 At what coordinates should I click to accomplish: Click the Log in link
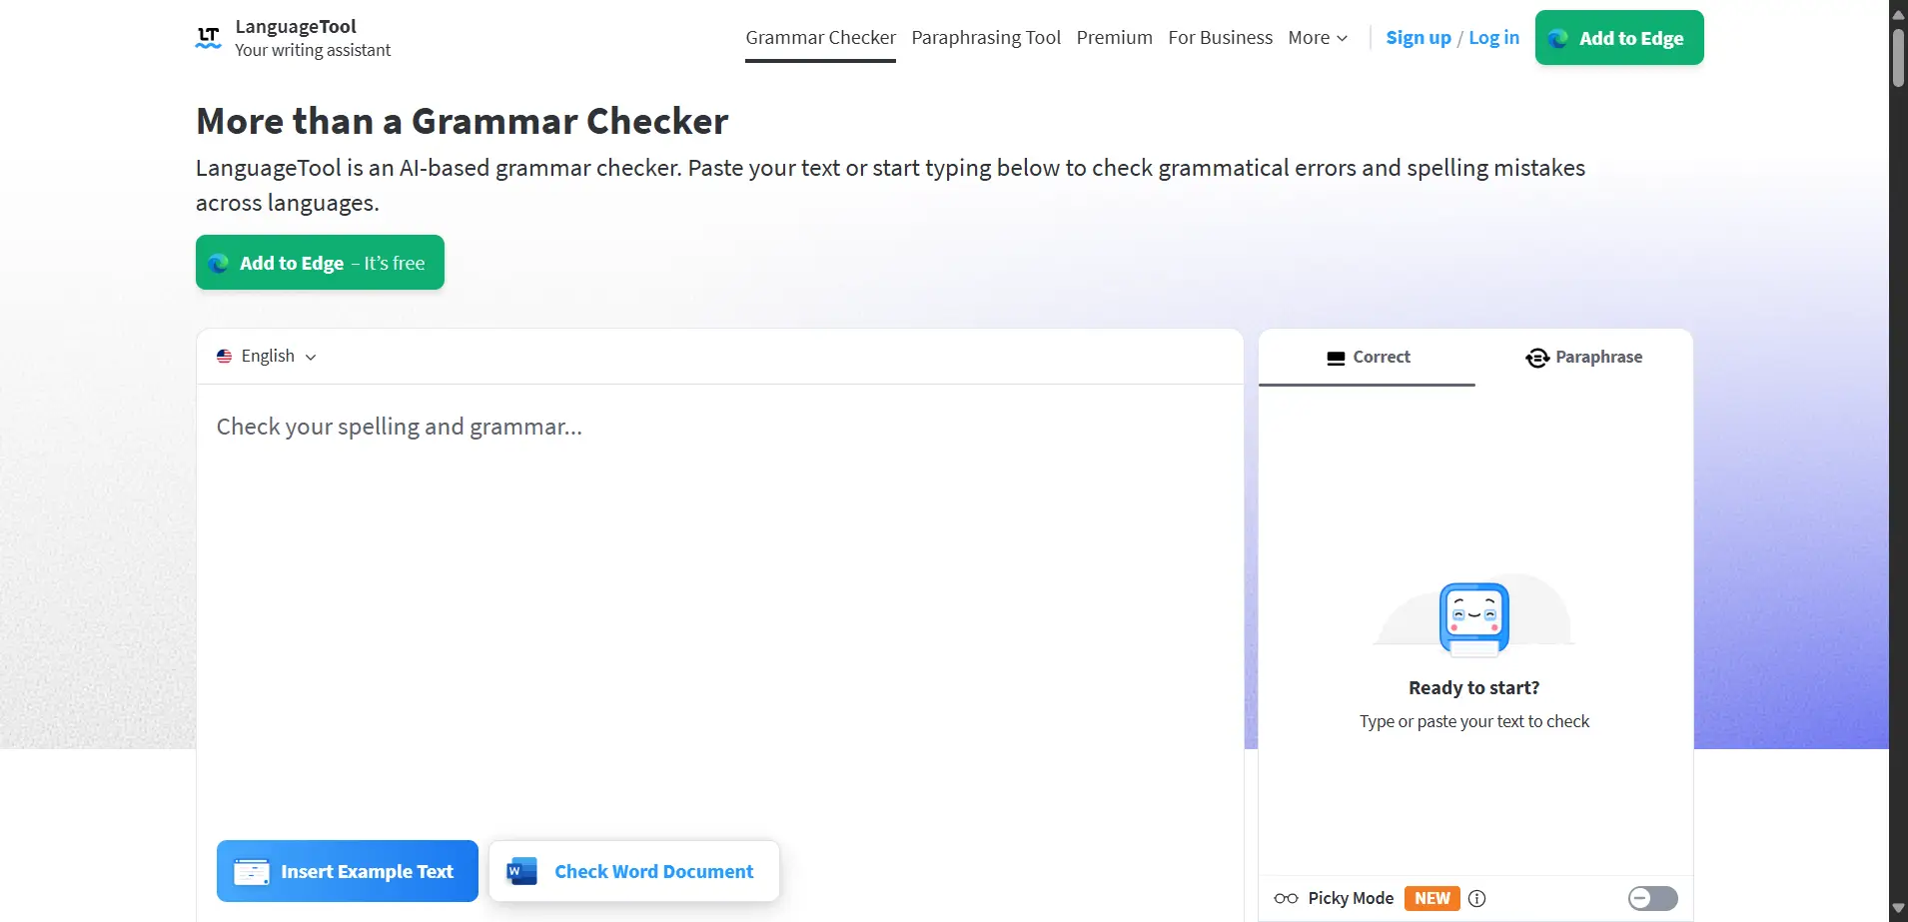pos(1493,38)
